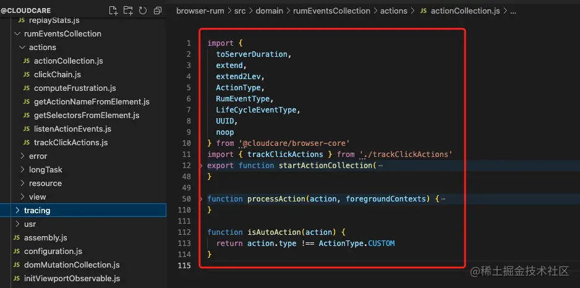Click actions in the breadcrumb path
The height and width of the screenshot is (288, 580).
tap(393, 11)
